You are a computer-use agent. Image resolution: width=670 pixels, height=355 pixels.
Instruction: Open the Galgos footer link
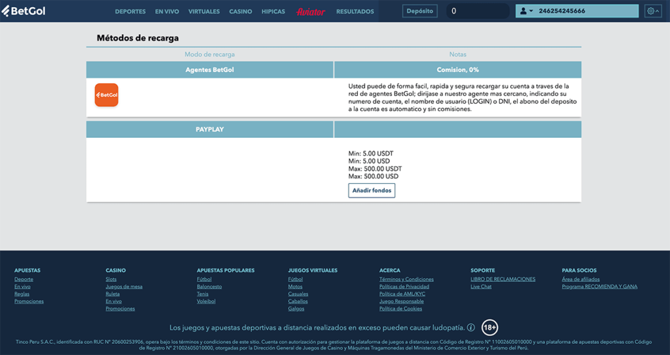[296, 309]
